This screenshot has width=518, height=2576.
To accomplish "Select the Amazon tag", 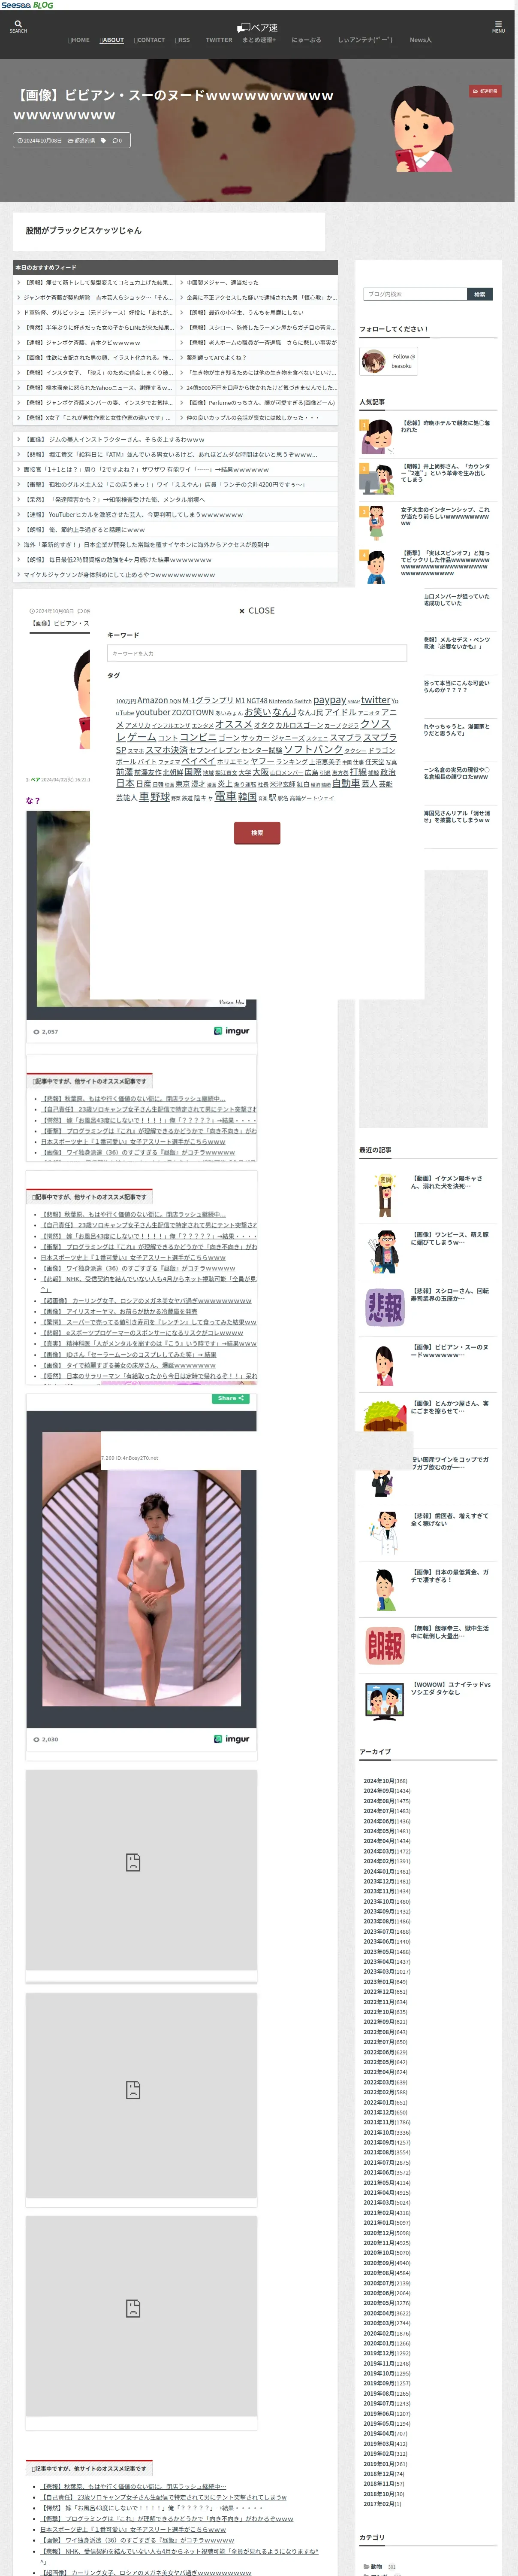I will [152, 700].
